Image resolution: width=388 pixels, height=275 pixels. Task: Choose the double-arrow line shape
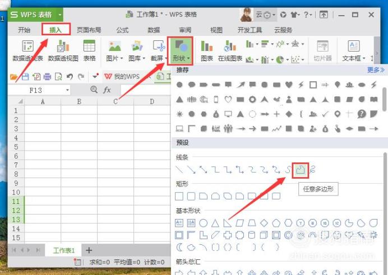pyautogui.click(x=203, y=170)
